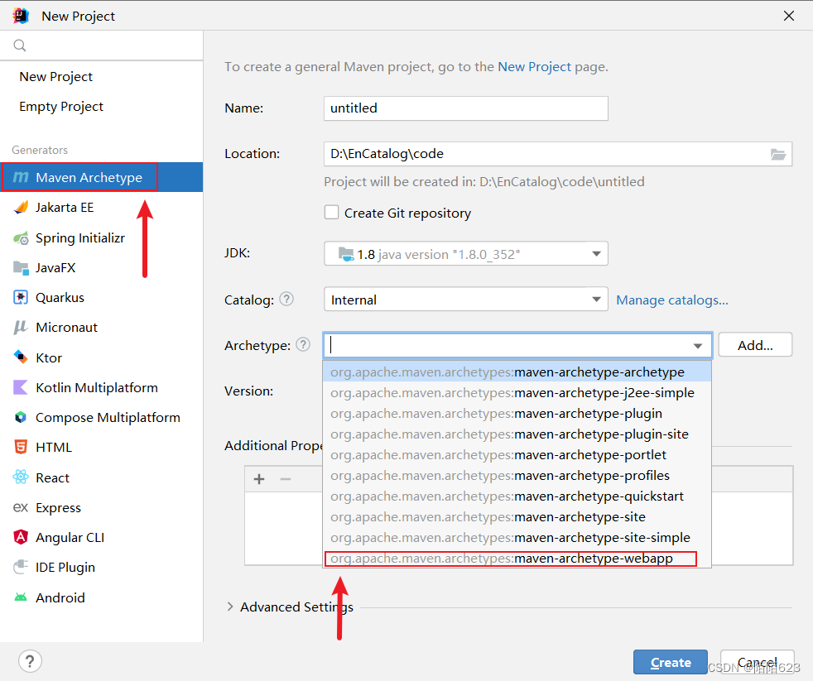This screenshot has height=681, width=813.
Task: Expand Advanced Settings section
Action: tap(229, 607)
